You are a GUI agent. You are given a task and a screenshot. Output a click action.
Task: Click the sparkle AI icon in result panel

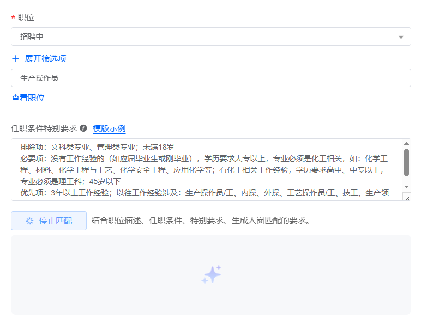point(211,274)
